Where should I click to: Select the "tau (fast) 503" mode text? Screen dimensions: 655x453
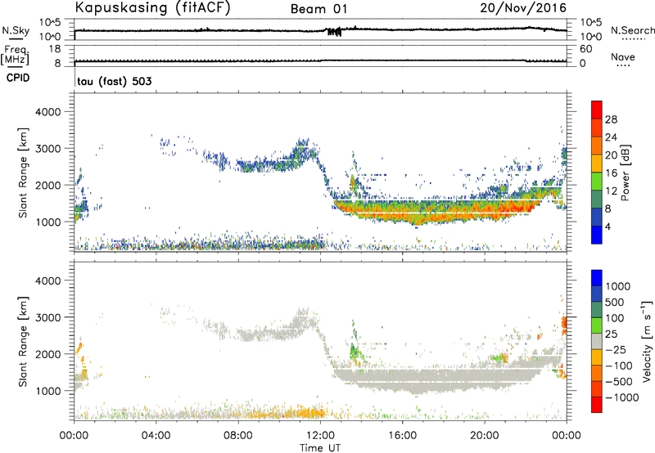pos(115,81)
